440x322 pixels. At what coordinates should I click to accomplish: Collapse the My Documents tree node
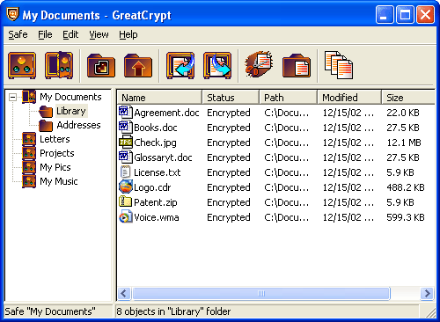tap(12, 97)
